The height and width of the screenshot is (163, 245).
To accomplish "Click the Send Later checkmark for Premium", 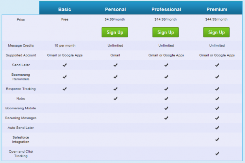I will pos(217,65).
